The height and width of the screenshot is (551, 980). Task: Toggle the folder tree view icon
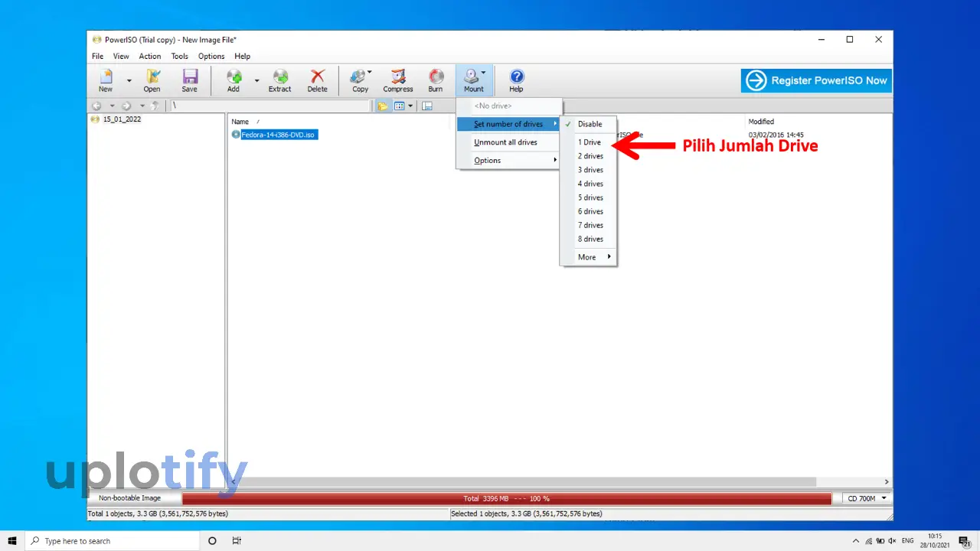pyautogui.click(x=383, y=106)
